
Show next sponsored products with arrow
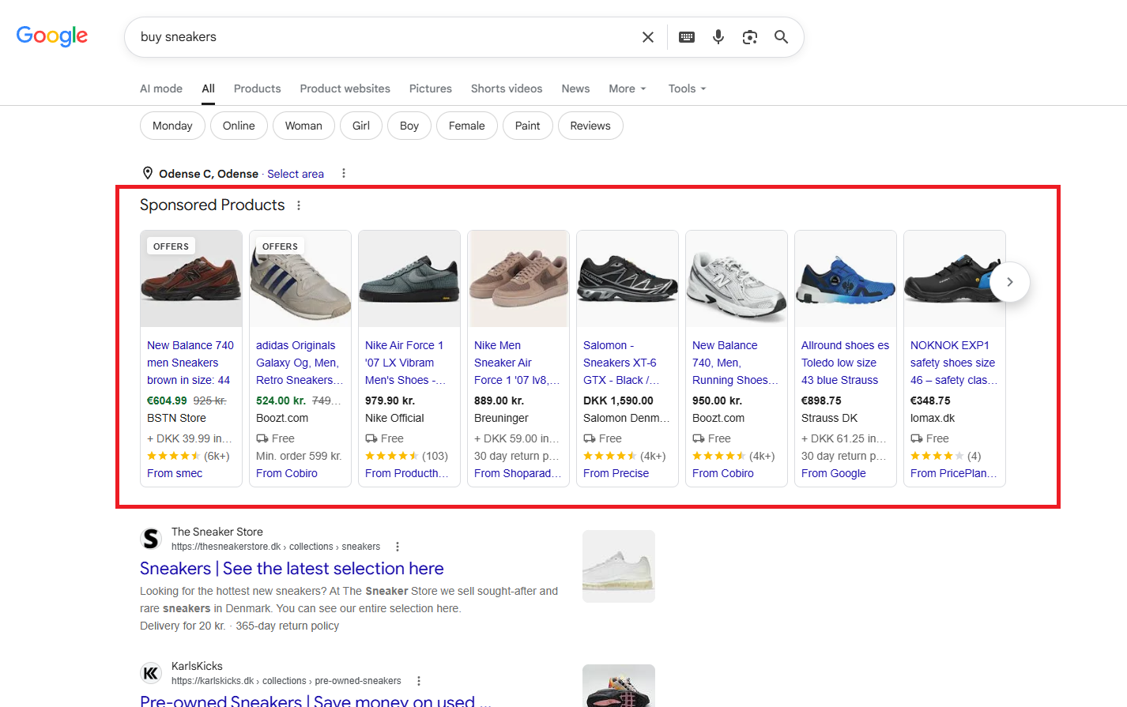click(x=1009, y=282)
